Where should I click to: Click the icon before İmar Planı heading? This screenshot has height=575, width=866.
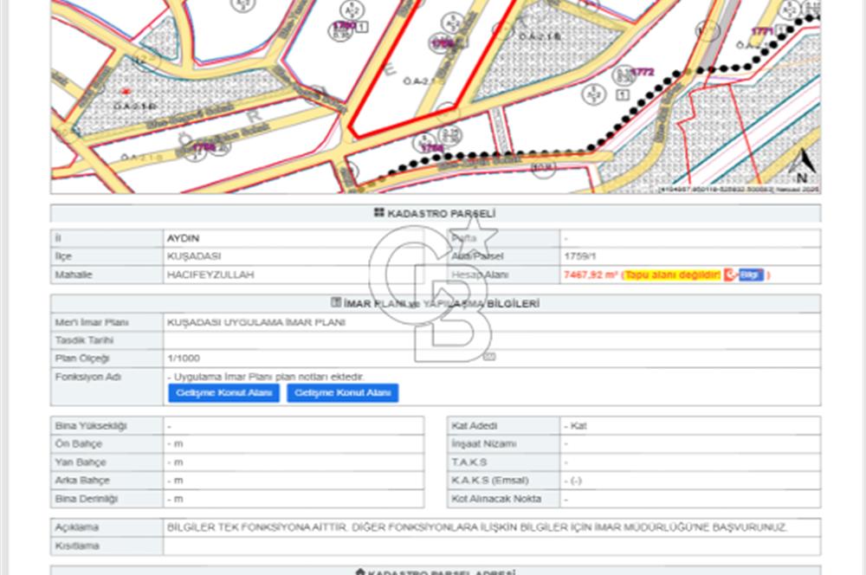337,303
